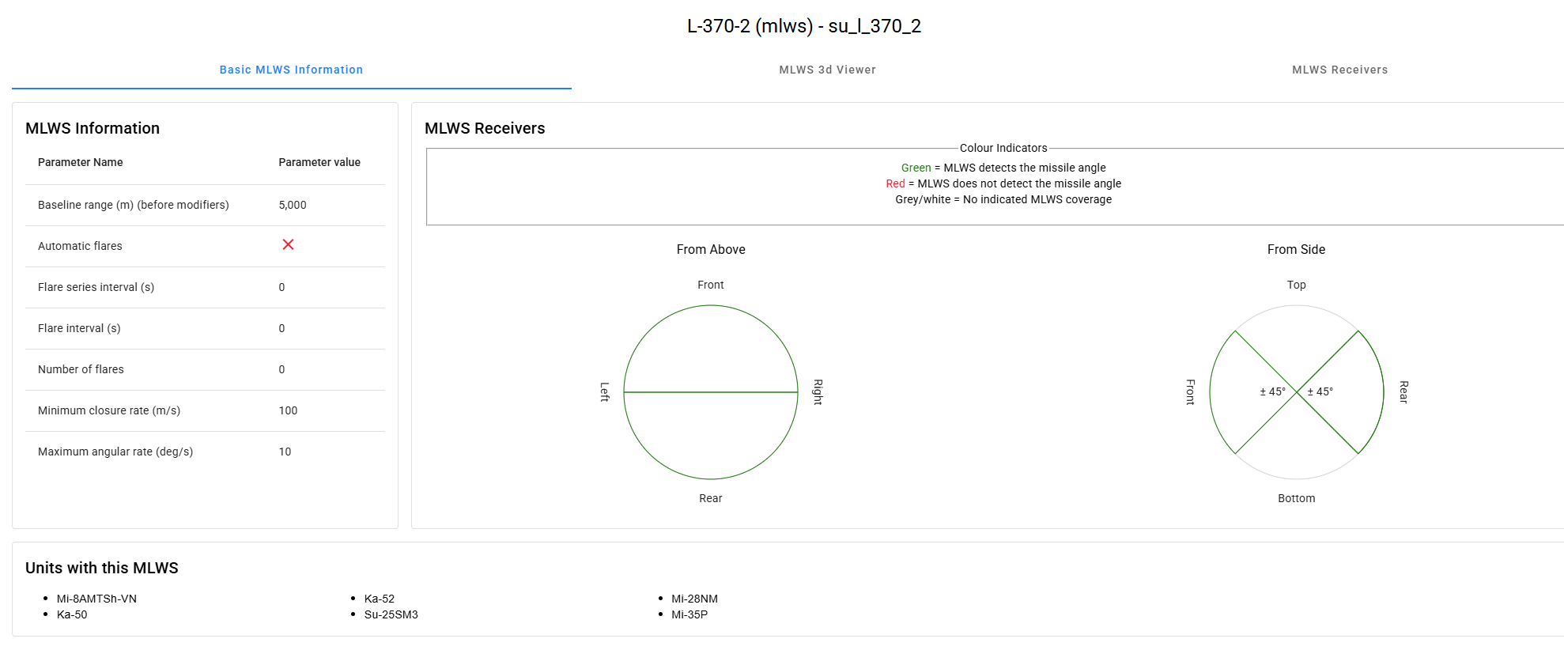This screenshot has width=1564, height=669.
Task: Click the Parameter value column header
Action: tap(319, 162)
